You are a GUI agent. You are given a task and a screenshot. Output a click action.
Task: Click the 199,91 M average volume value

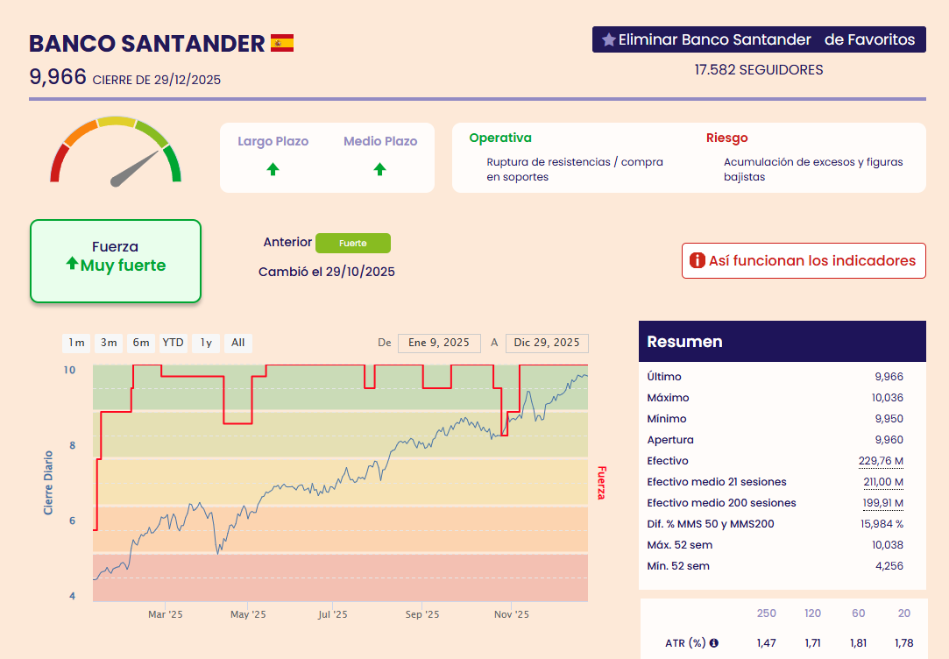883,503
